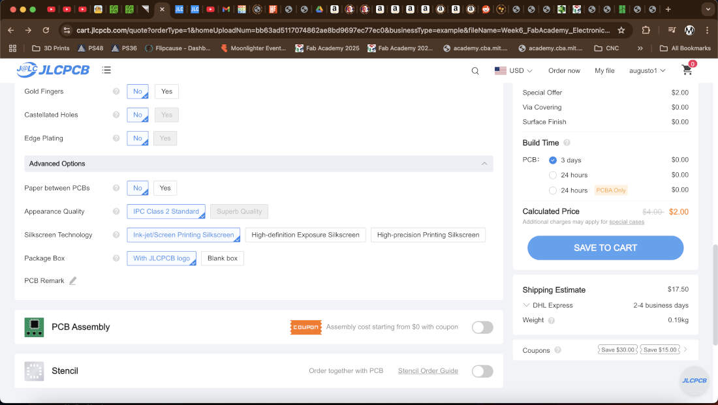Select the 24 hours PCBA Only radio
This screenshot has height=405, width=718.
click(553, 190)
